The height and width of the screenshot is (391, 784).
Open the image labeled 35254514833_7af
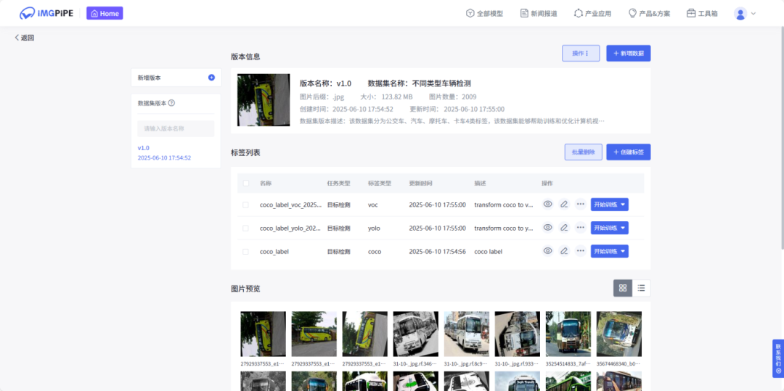[x=568, y=334]
